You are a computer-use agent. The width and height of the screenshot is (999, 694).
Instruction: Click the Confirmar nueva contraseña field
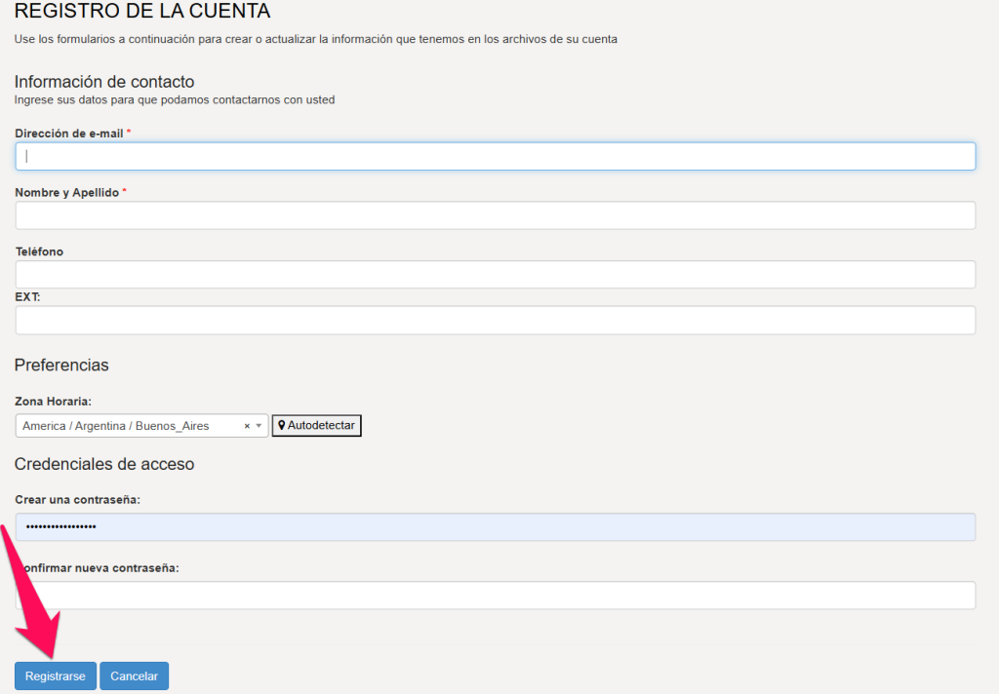pyautogui.click(x=496, y=596)
